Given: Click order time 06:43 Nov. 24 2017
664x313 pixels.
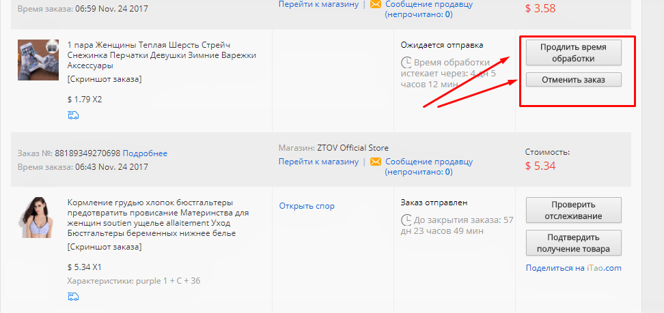Looking at the screenshot, I should pyautogui.click(x=112, y=166).
